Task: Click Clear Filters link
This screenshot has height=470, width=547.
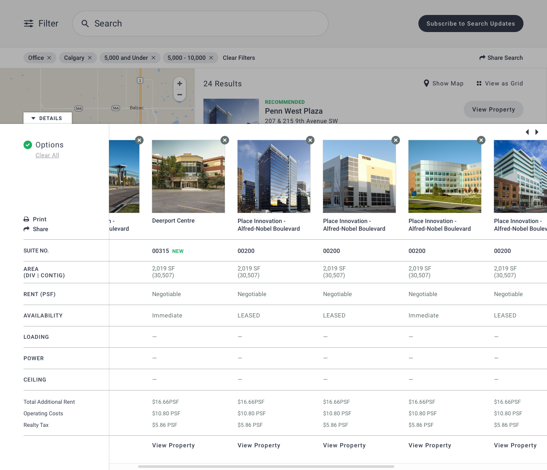Action: click(x=239, y=58)
